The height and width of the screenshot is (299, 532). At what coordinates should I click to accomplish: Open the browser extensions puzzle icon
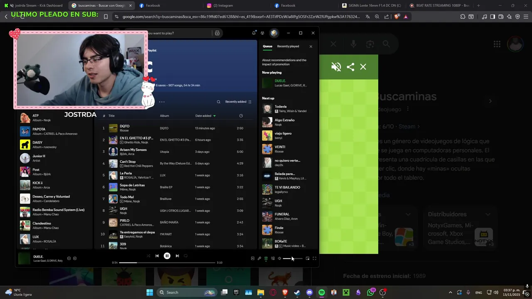(x=463, y=17)
